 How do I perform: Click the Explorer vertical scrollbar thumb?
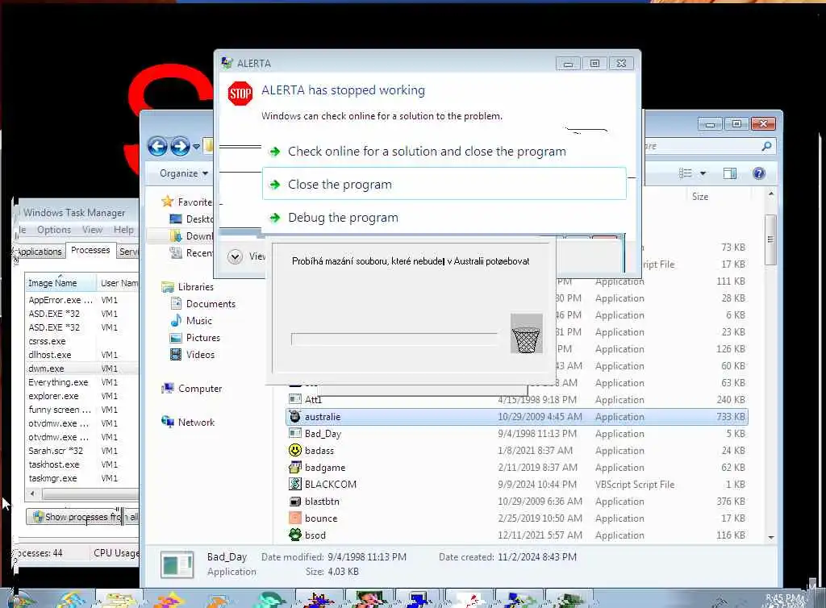tap(770, 239)
